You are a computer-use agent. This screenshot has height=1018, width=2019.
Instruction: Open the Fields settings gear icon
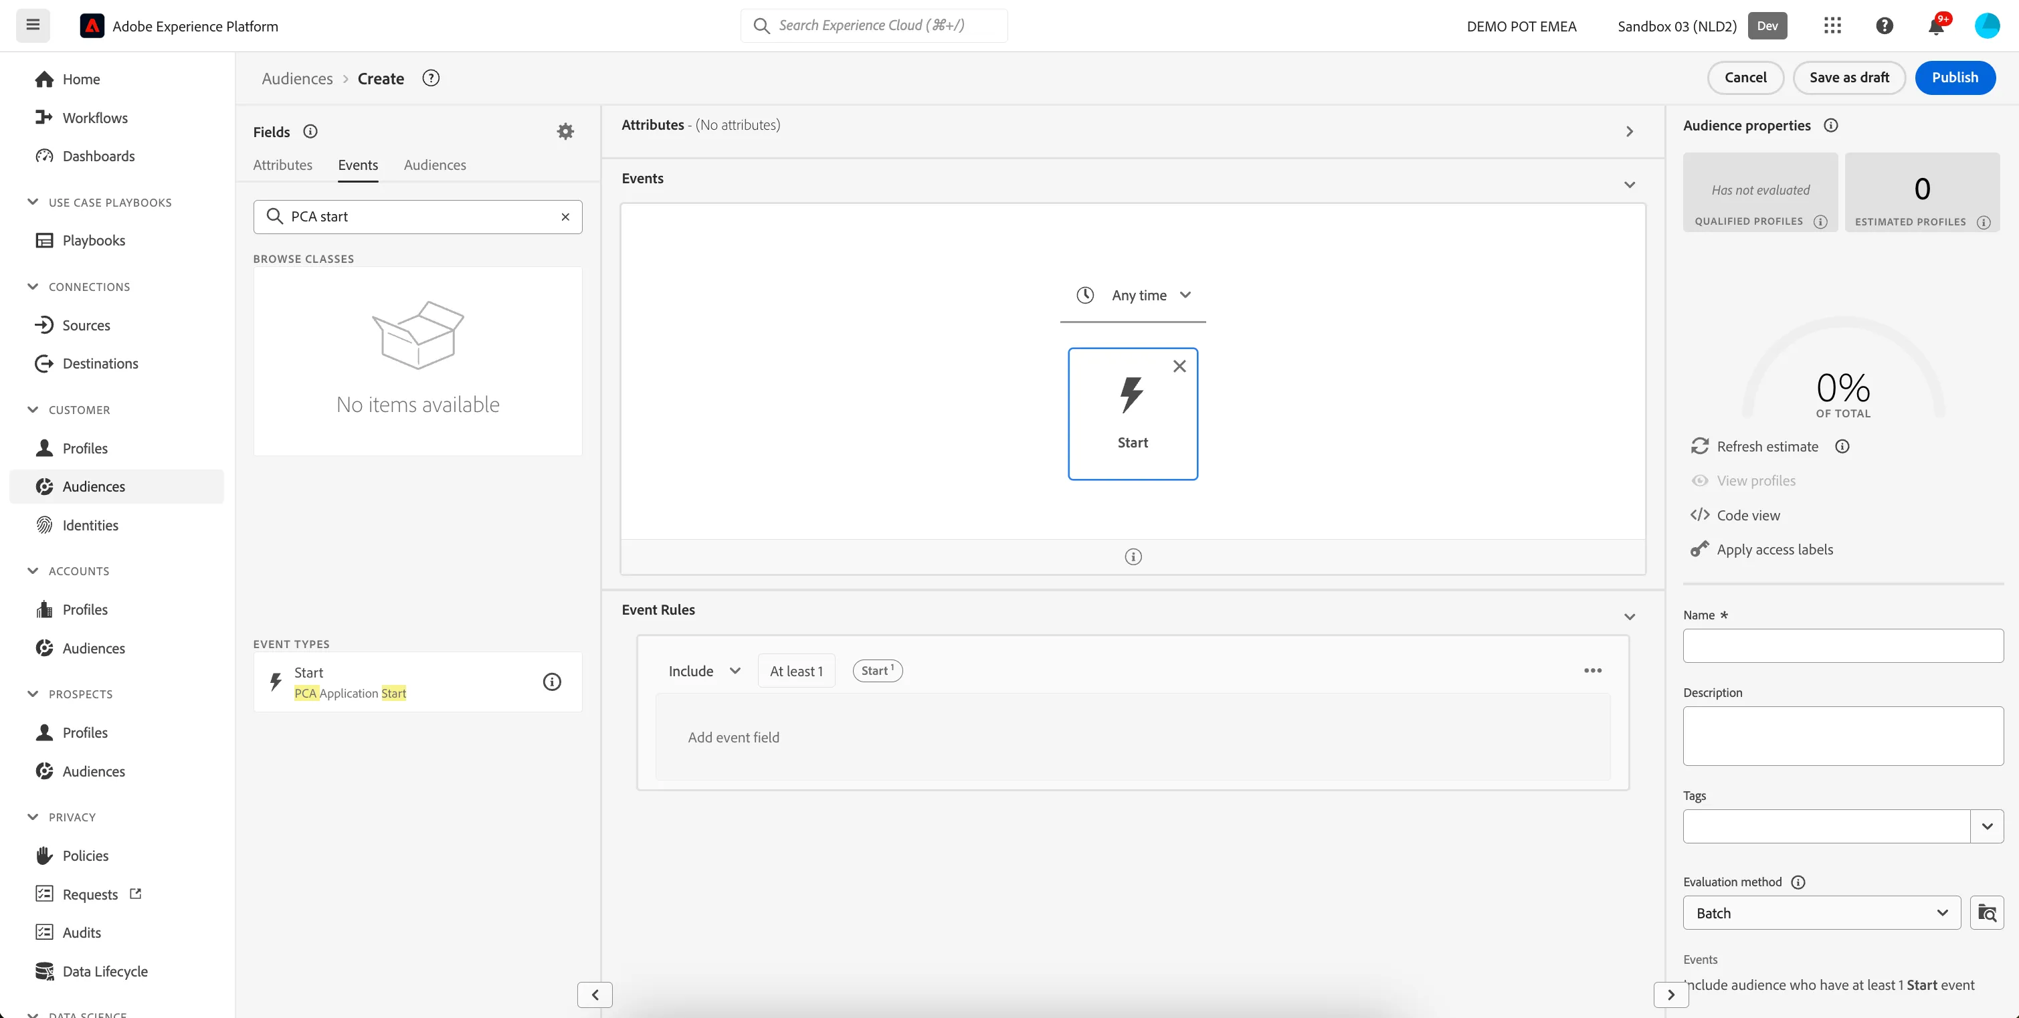(x=565, y=132)
